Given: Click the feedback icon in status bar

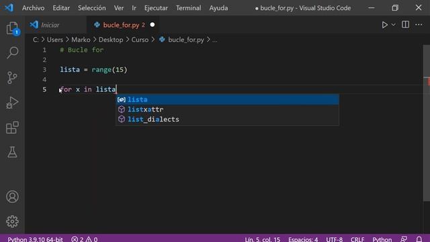Looking at the screenshot, I should coord(404,239).
